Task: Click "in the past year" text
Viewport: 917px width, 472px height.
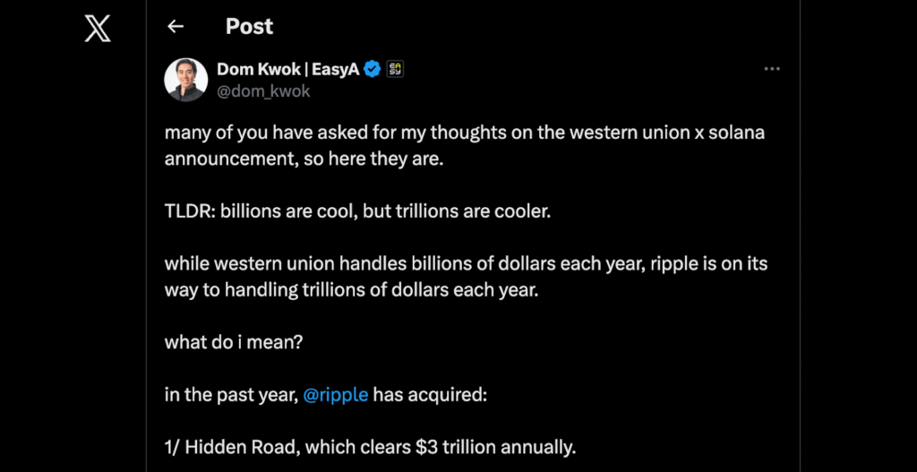Action: click(230, 394)
